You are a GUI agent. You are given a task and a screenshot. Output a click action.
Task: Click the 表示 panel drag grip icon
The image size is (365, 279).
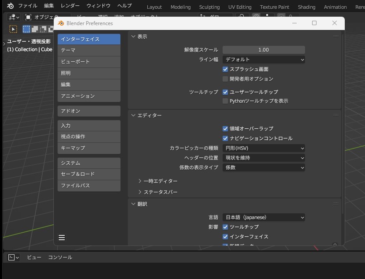pyautogui.click(x=336, y=37)
